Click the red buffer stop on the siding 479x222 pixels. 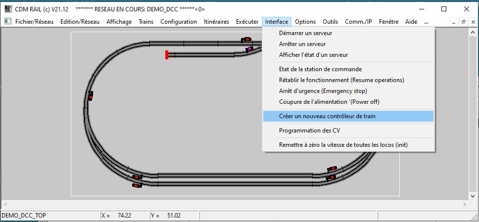click(167, 55)
